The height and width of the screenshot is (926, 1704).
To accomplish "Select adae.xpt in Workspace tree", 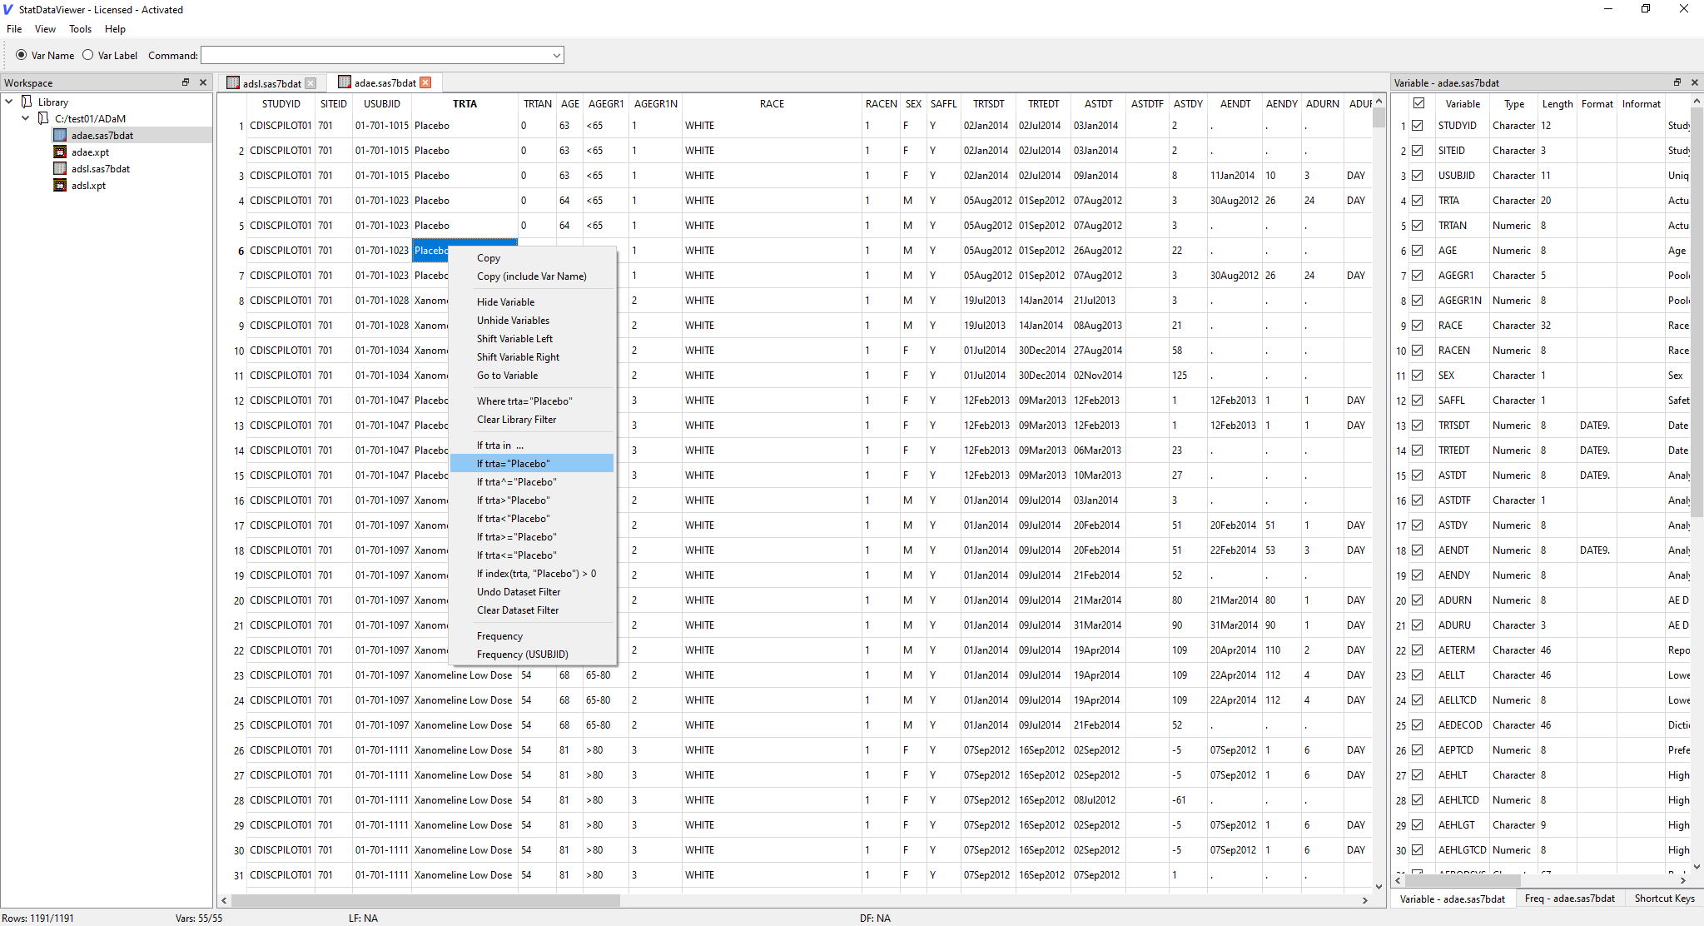I will tap(91, 152).
